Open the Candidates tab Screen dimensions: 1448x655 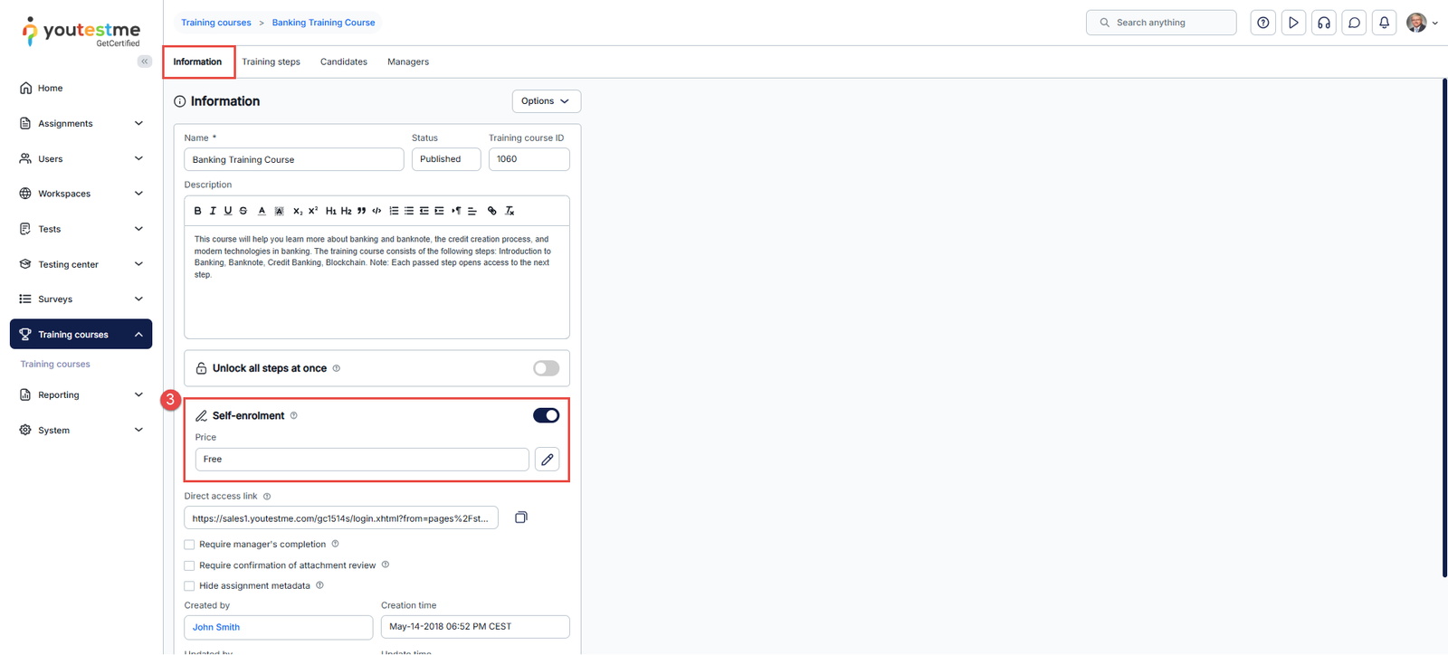343,62
